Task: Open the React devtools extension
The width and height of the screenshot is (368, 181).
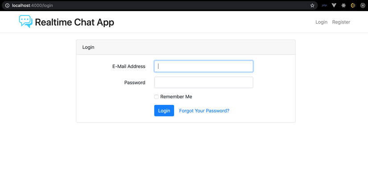Action: click(343, 5)
